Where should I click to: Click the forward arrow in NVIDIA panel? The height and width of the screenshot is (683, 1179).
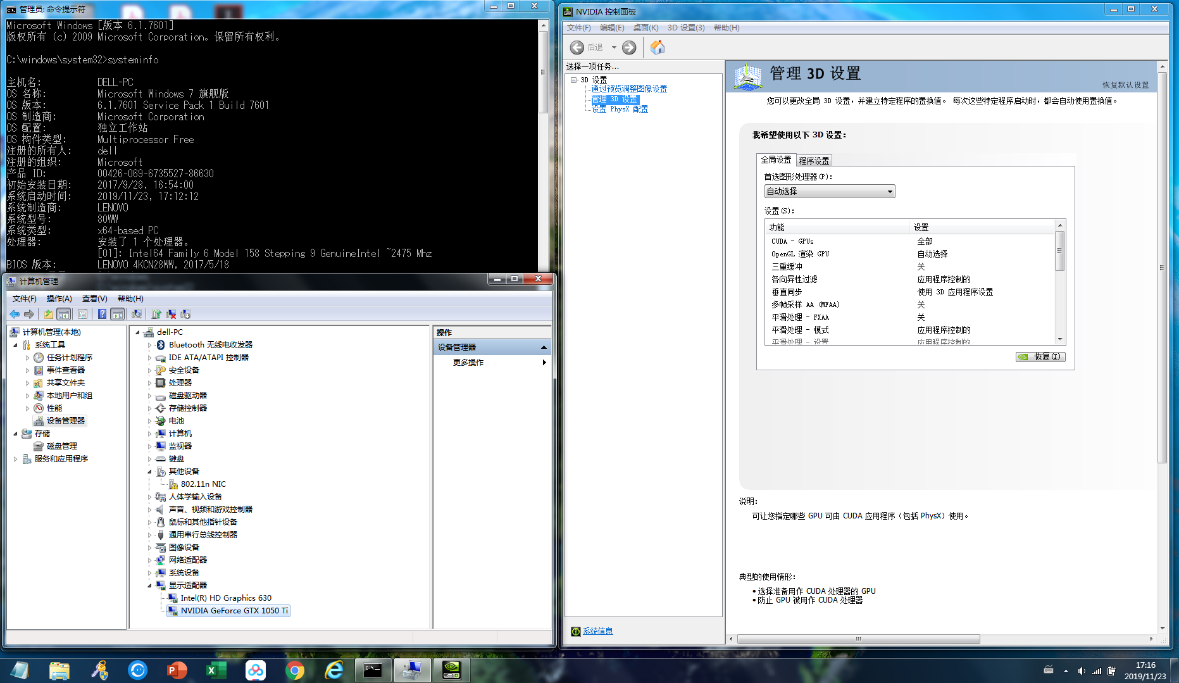[629, 47]
